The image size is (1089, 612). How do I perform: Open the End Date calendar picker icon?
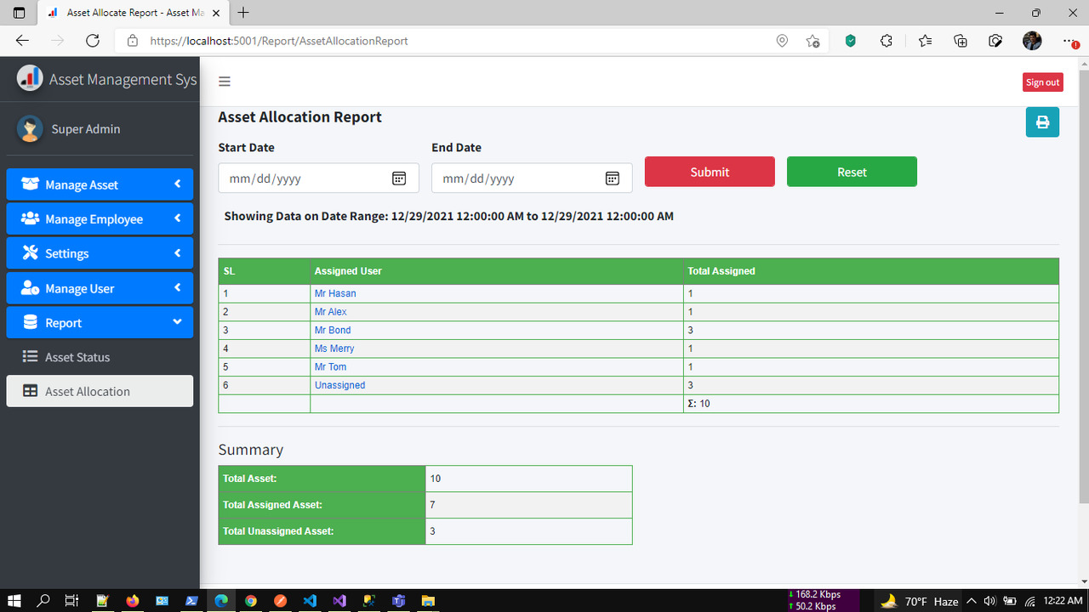coord(612,178)
